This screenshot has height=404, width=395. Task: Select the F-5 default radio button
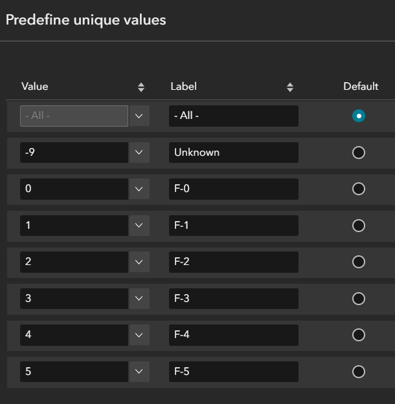coord(358,372)
